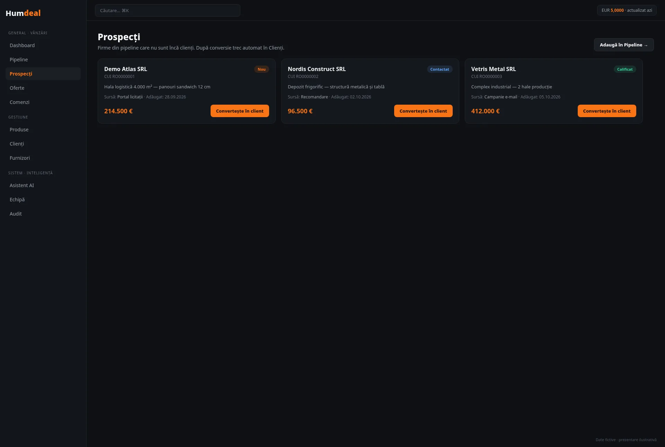Click the Humdeal logo
This screenshot has height=447, width=665.
pyautogui.click(x=23, y=13)
